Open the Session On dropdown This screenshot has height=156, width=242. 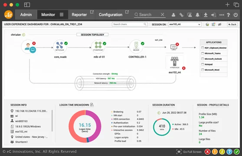[x=185, y=24]
